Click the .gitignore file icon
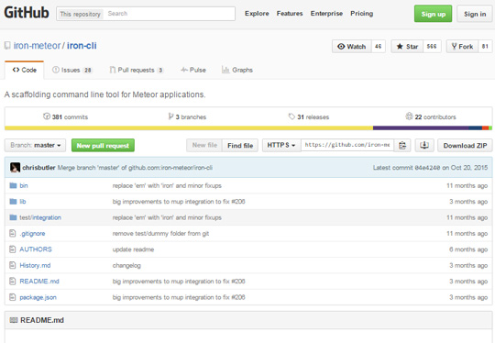Image resolution: width=495 pixels, height=343 pixels. coord(13,233)
